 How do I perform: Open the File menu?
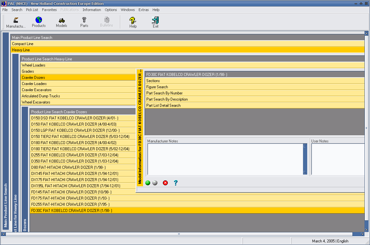tap(5, 10)
